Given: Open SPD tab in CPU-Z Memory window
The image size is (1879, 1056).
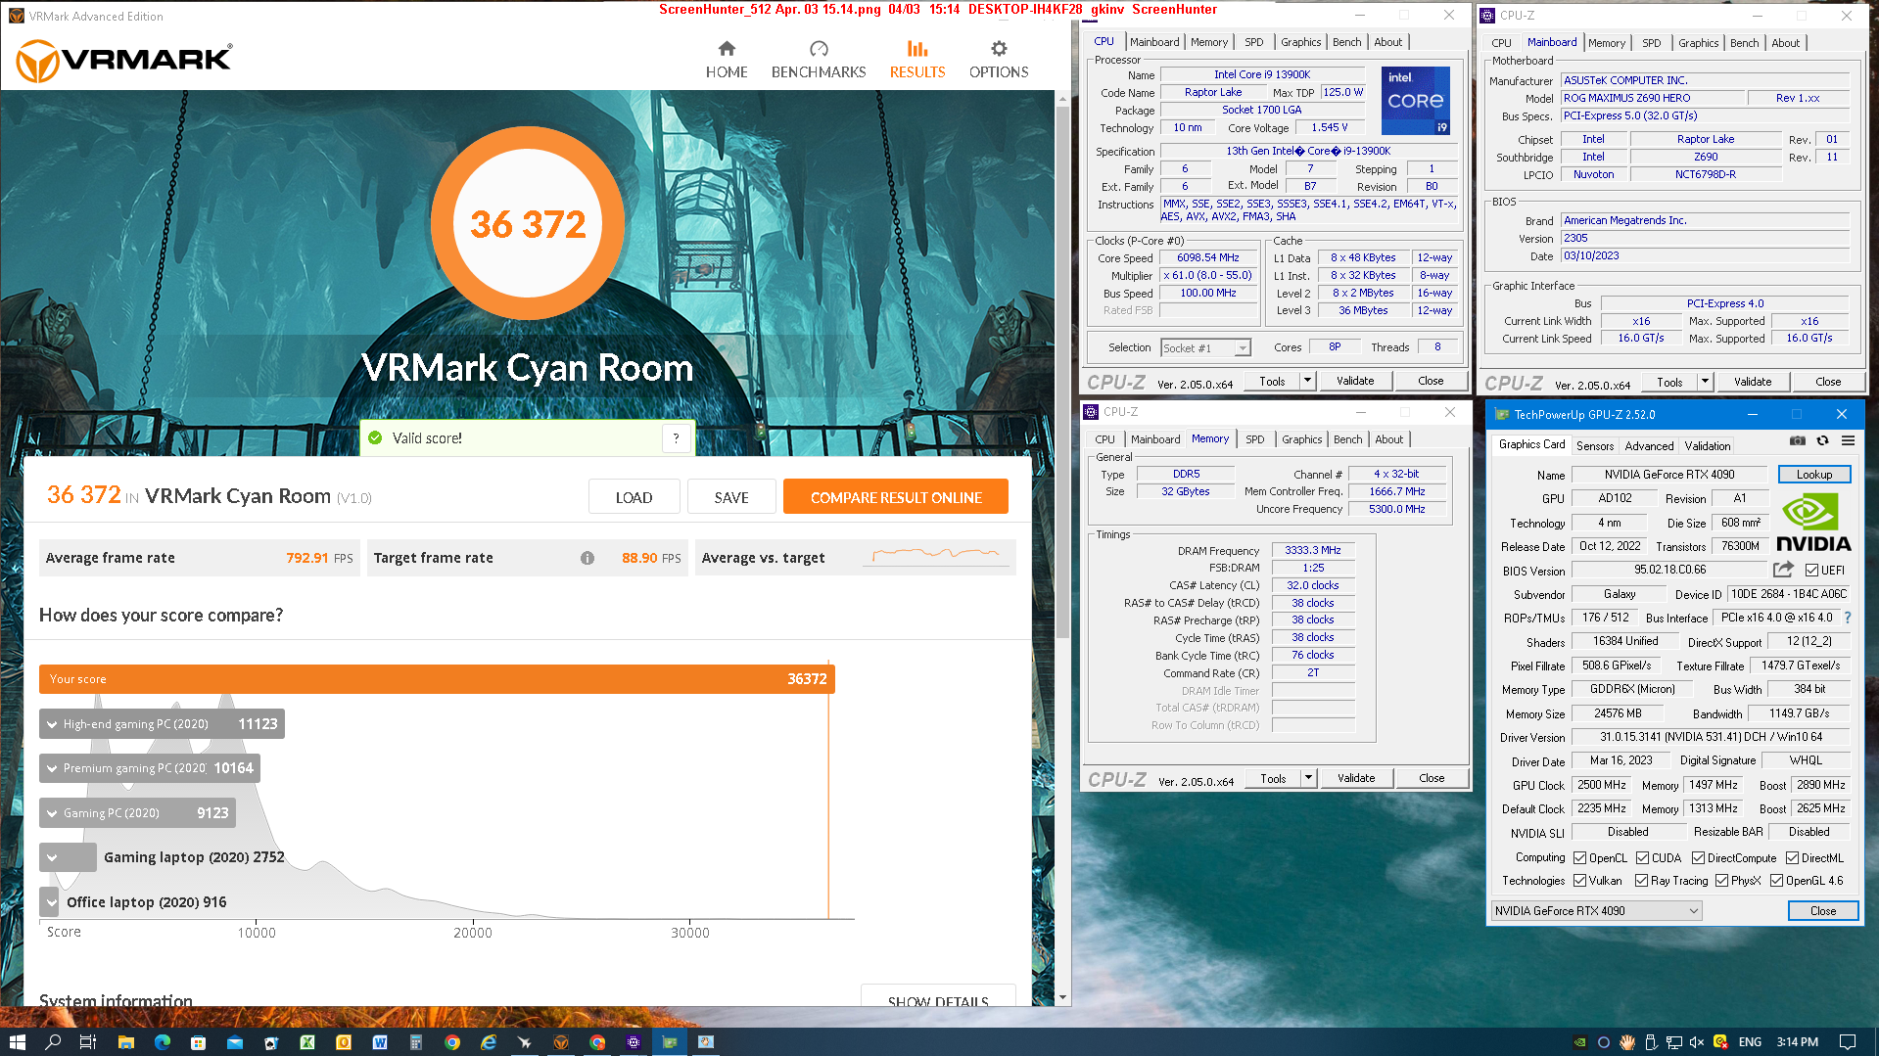Looking at the screenshot, I should pos(1255,439).
